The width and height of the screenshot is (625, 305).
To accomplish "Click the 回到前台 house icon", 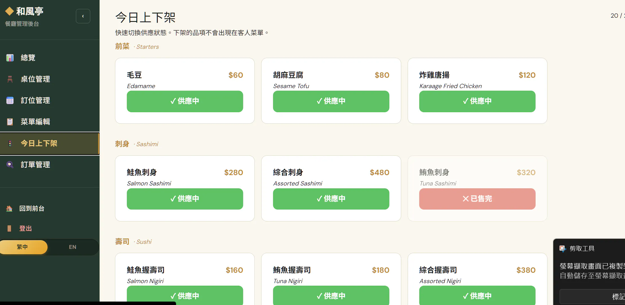I will [x=9, y=208].
